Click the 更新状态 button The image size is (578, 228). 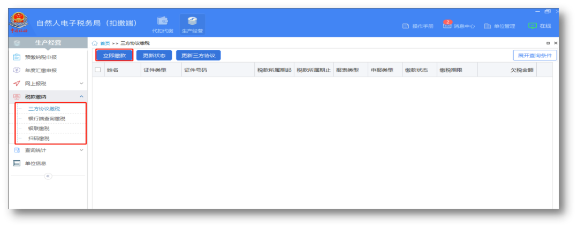[154, 56]
